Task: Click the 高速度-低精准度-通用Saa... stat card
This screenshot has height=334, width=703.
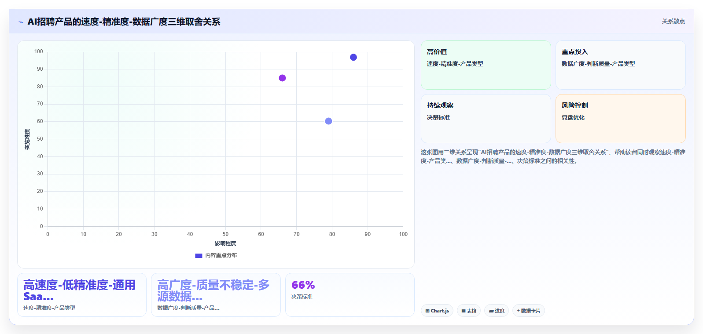Action: coord(82,295)
